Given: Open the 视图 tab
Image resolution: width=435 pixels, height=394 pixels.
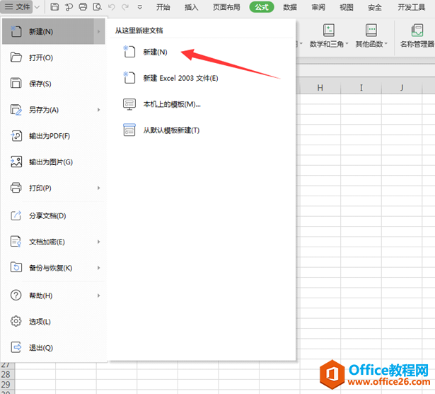Looking at the screenshot, I should coord(347,7).
